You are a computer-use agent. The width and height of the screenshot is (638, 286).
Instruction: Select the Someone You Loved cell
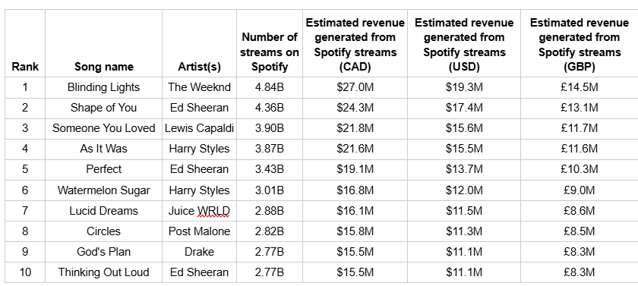[x=104, y=128]
